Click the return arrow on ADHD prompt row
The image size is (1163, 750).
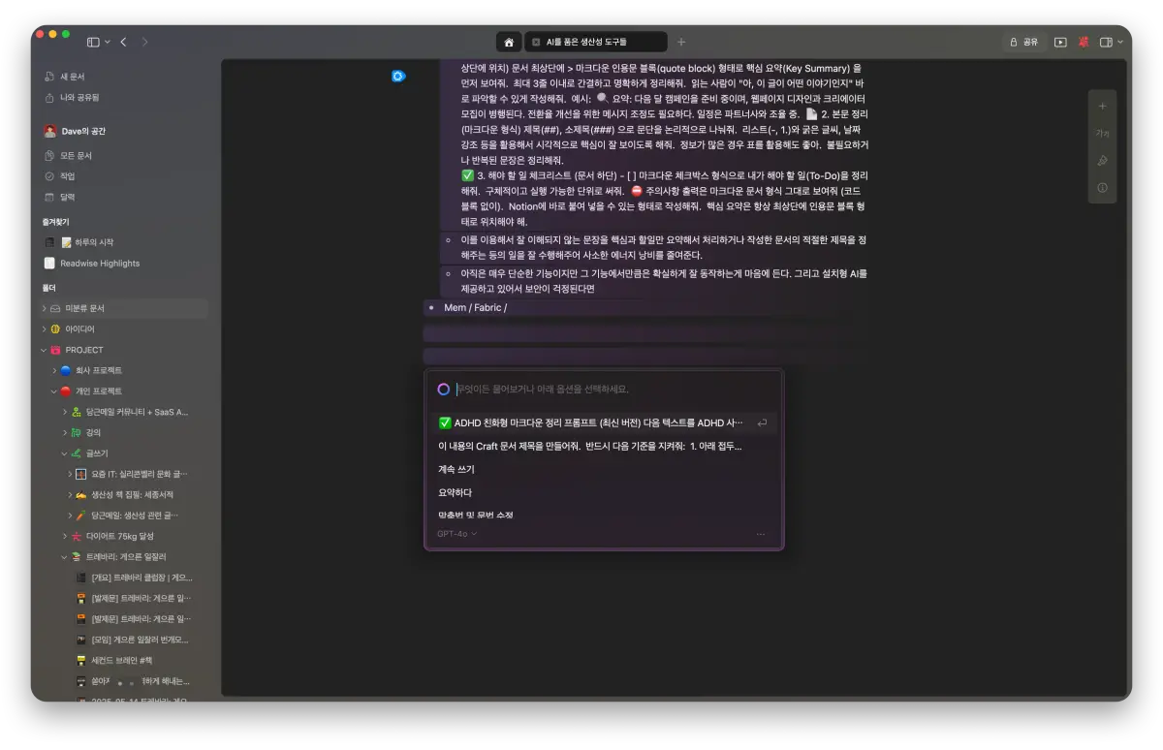click(763, 422)
